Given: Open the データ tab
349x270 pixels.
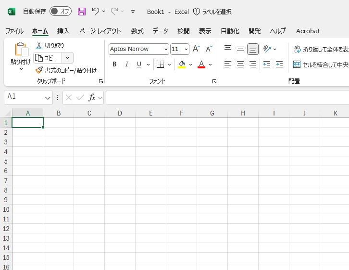Looking at the screenshot, I should click(160, 31).
